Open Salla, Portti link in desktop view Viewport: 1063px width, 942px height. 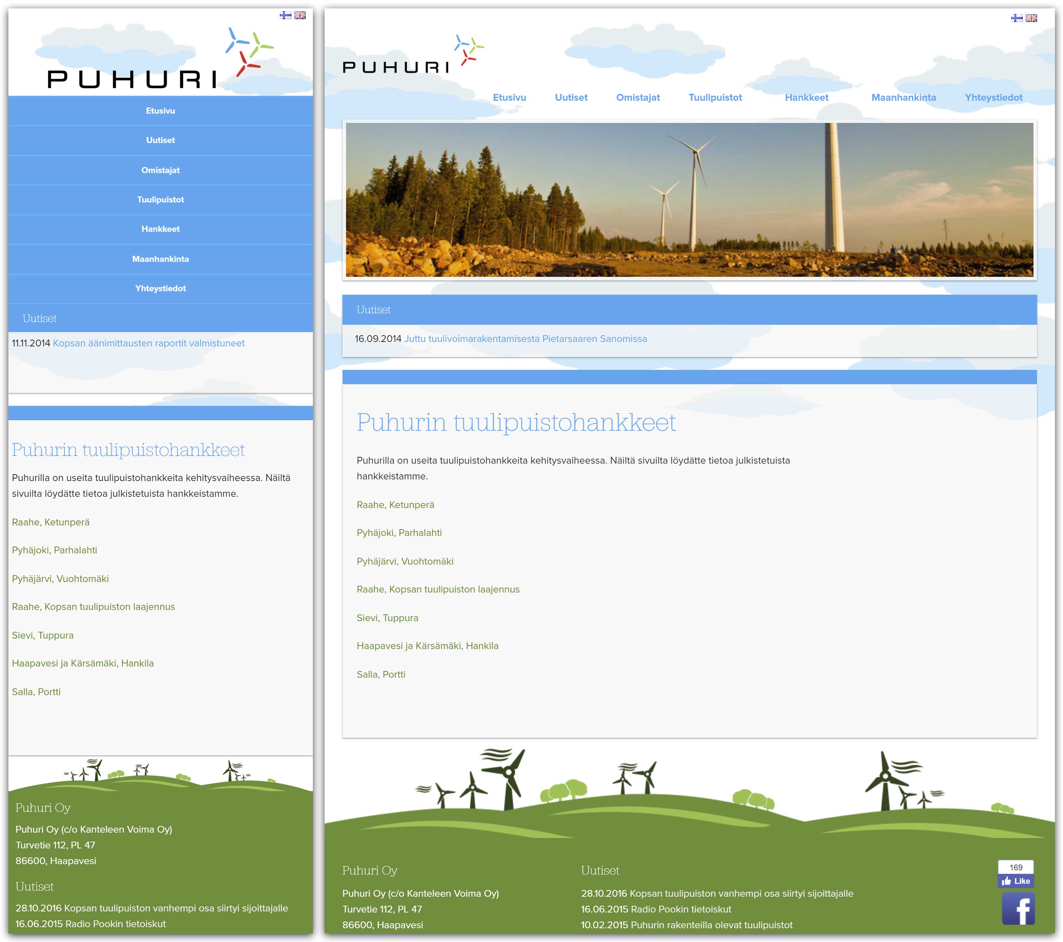pos(381,675)
